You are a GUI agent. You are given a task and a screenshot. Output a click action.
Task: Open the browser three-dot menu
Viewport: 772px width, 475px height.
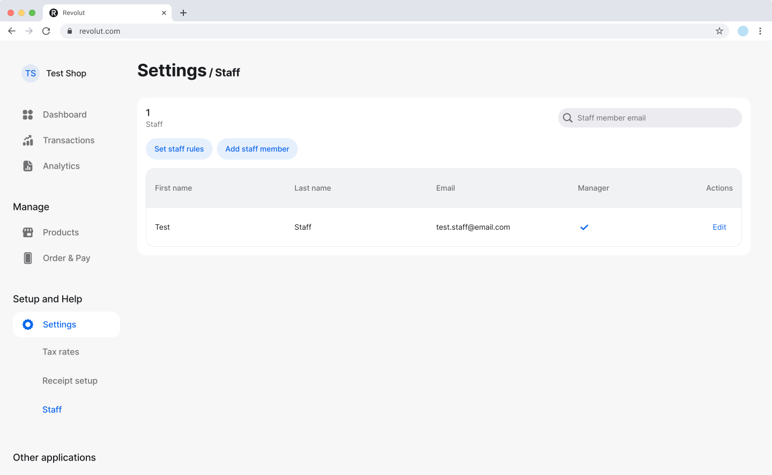(x=760, y=31)
